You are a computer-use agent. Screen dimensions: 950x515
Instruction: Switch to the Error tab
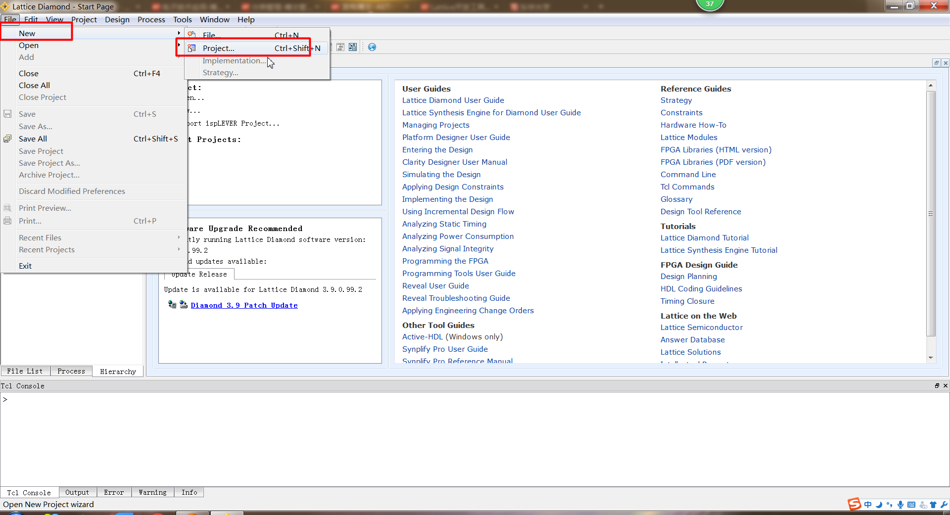[x=114, y=492]
